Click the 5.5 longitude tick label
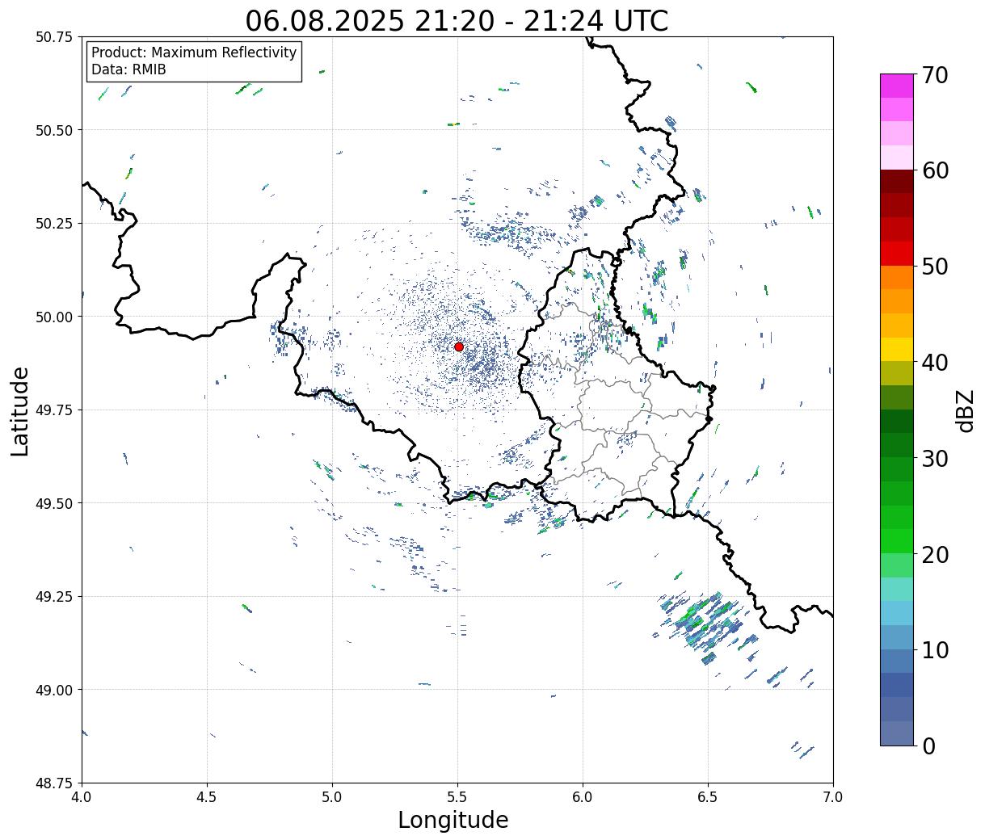Viewport: 985px width, 840px height. (x=457, y=797)
